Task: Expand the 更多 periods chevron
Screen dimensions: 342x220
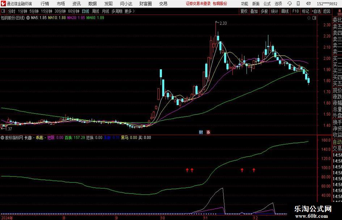Action: (x=134, y=11)
